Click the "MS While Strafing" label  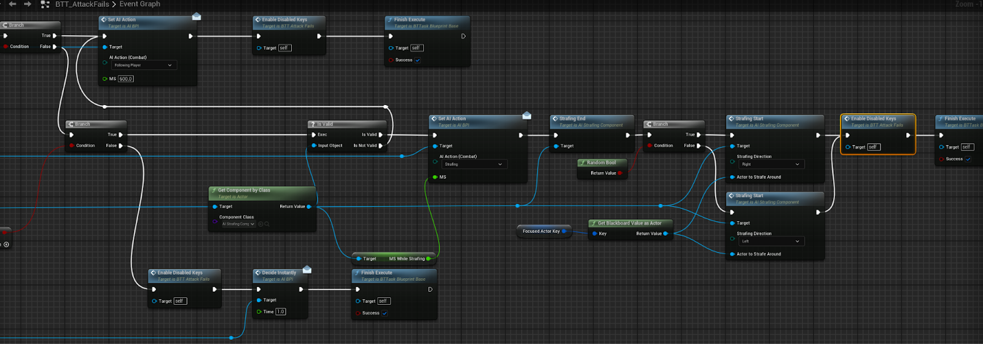407,259
